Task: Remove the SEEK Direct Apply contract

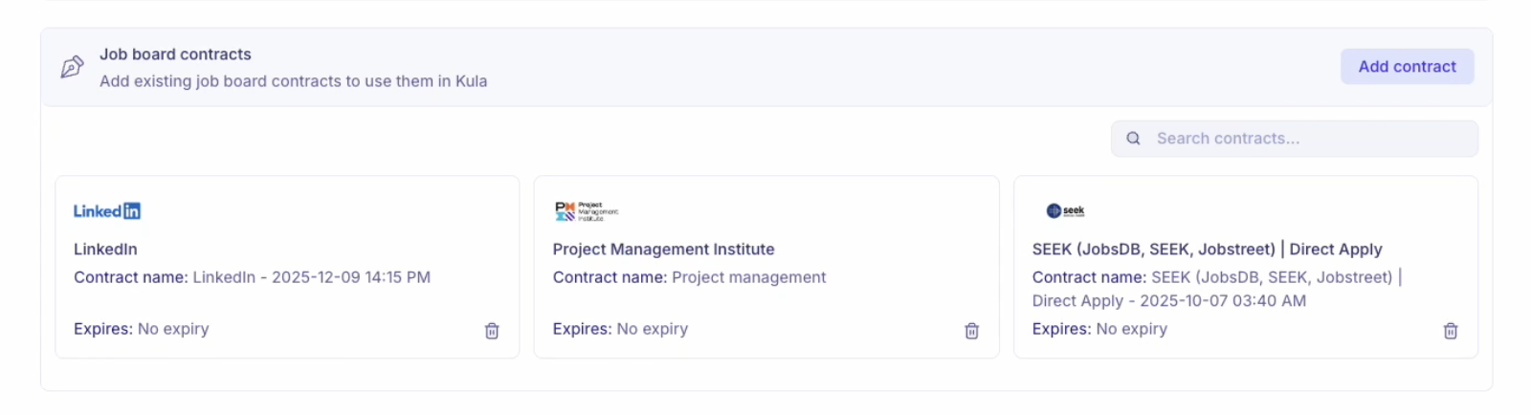Action: pyautogui.click(x=1451, y=331)
